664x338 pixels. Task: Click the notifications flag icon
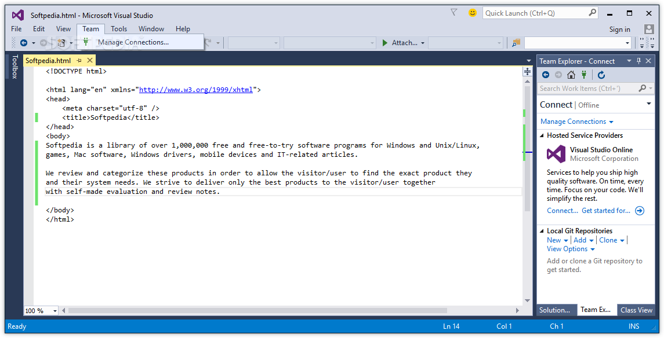pos(454,13)
